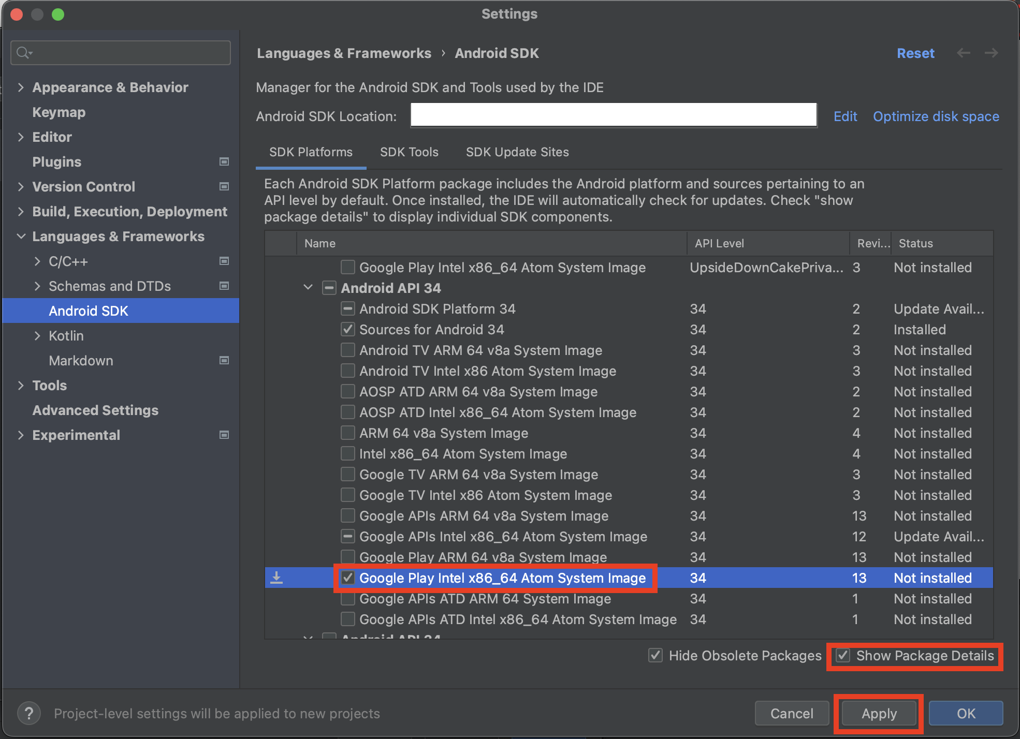Screen dimensions: 1020x739
Task: Click the forward navigation arrow icon
Action: (991, 53)
